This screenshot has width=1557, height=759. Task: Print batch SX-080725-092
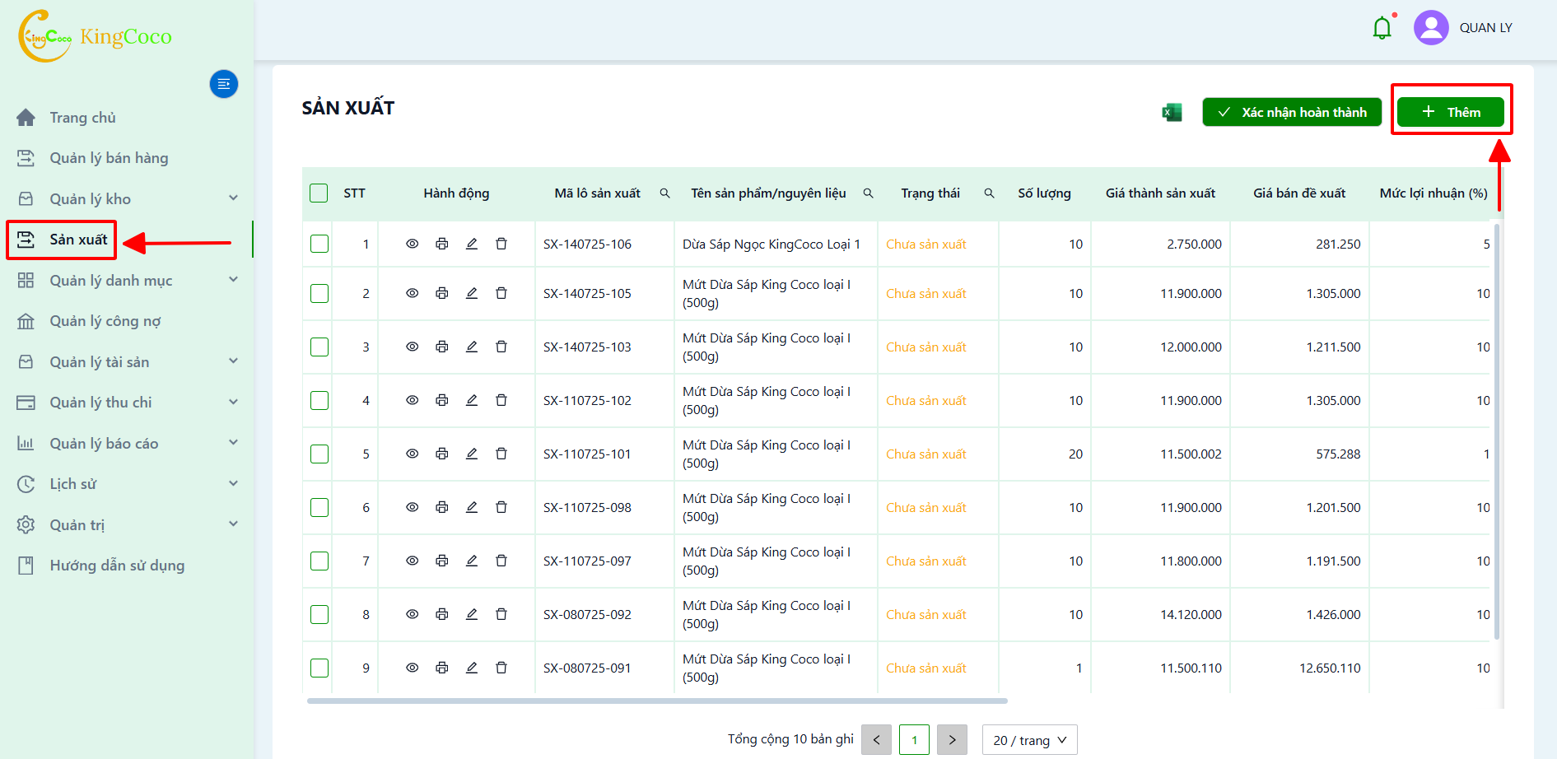(442, 614)
